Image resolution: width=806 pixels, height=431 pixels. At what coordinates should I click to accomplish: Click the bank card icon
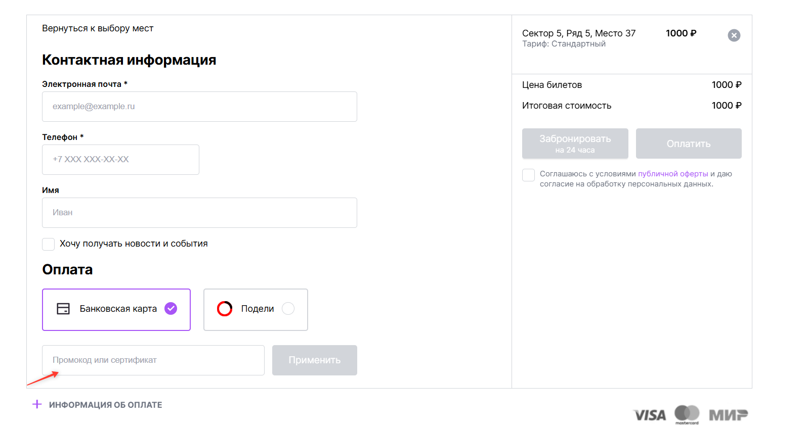pos(63,309)
